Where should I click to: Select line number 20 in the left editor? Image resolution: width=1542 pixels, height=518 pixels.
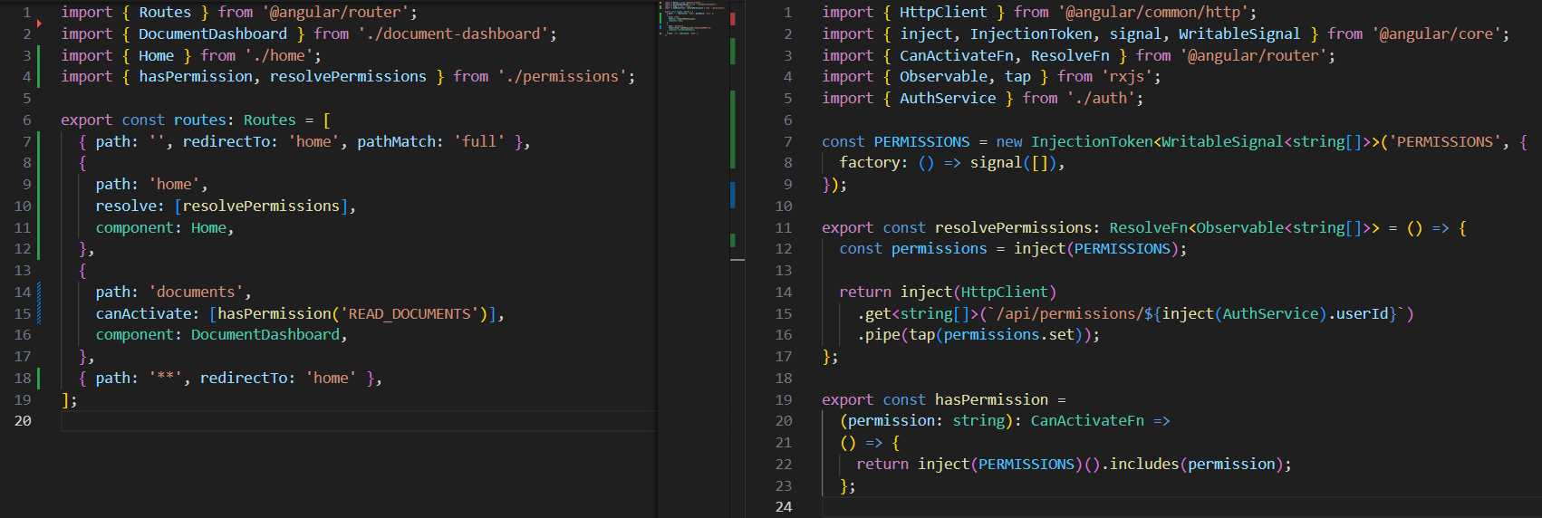tap(23, 421)
